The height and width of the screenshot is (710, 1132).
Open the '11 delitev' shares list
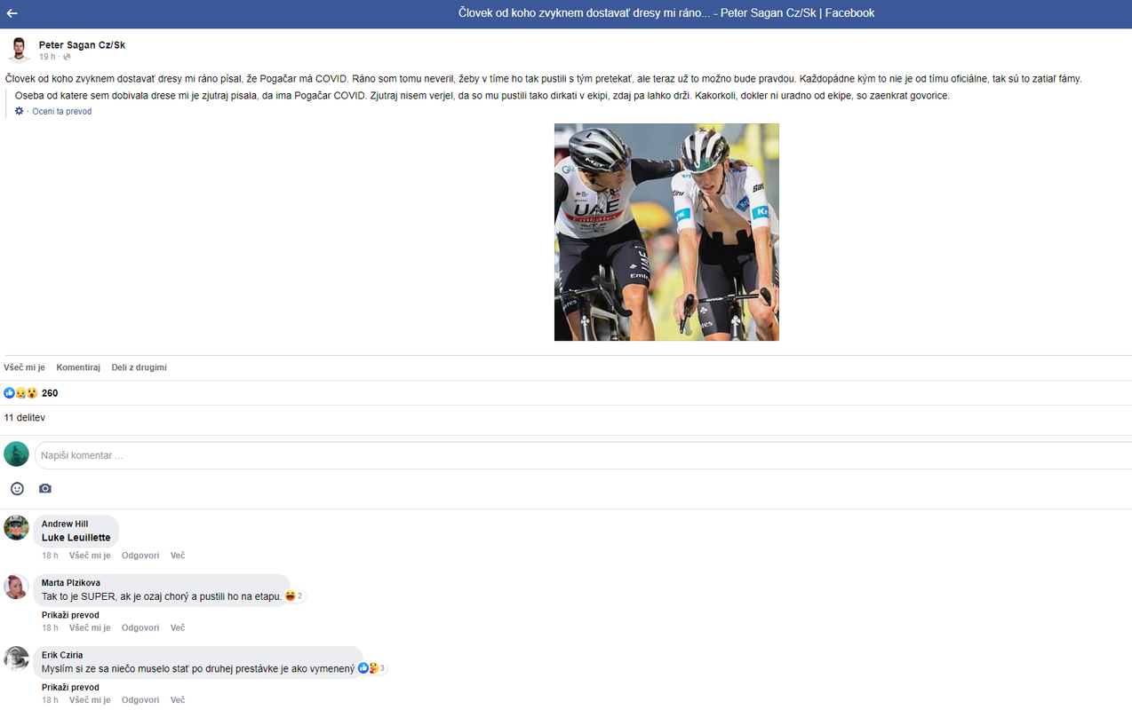[x=25, y=417]
